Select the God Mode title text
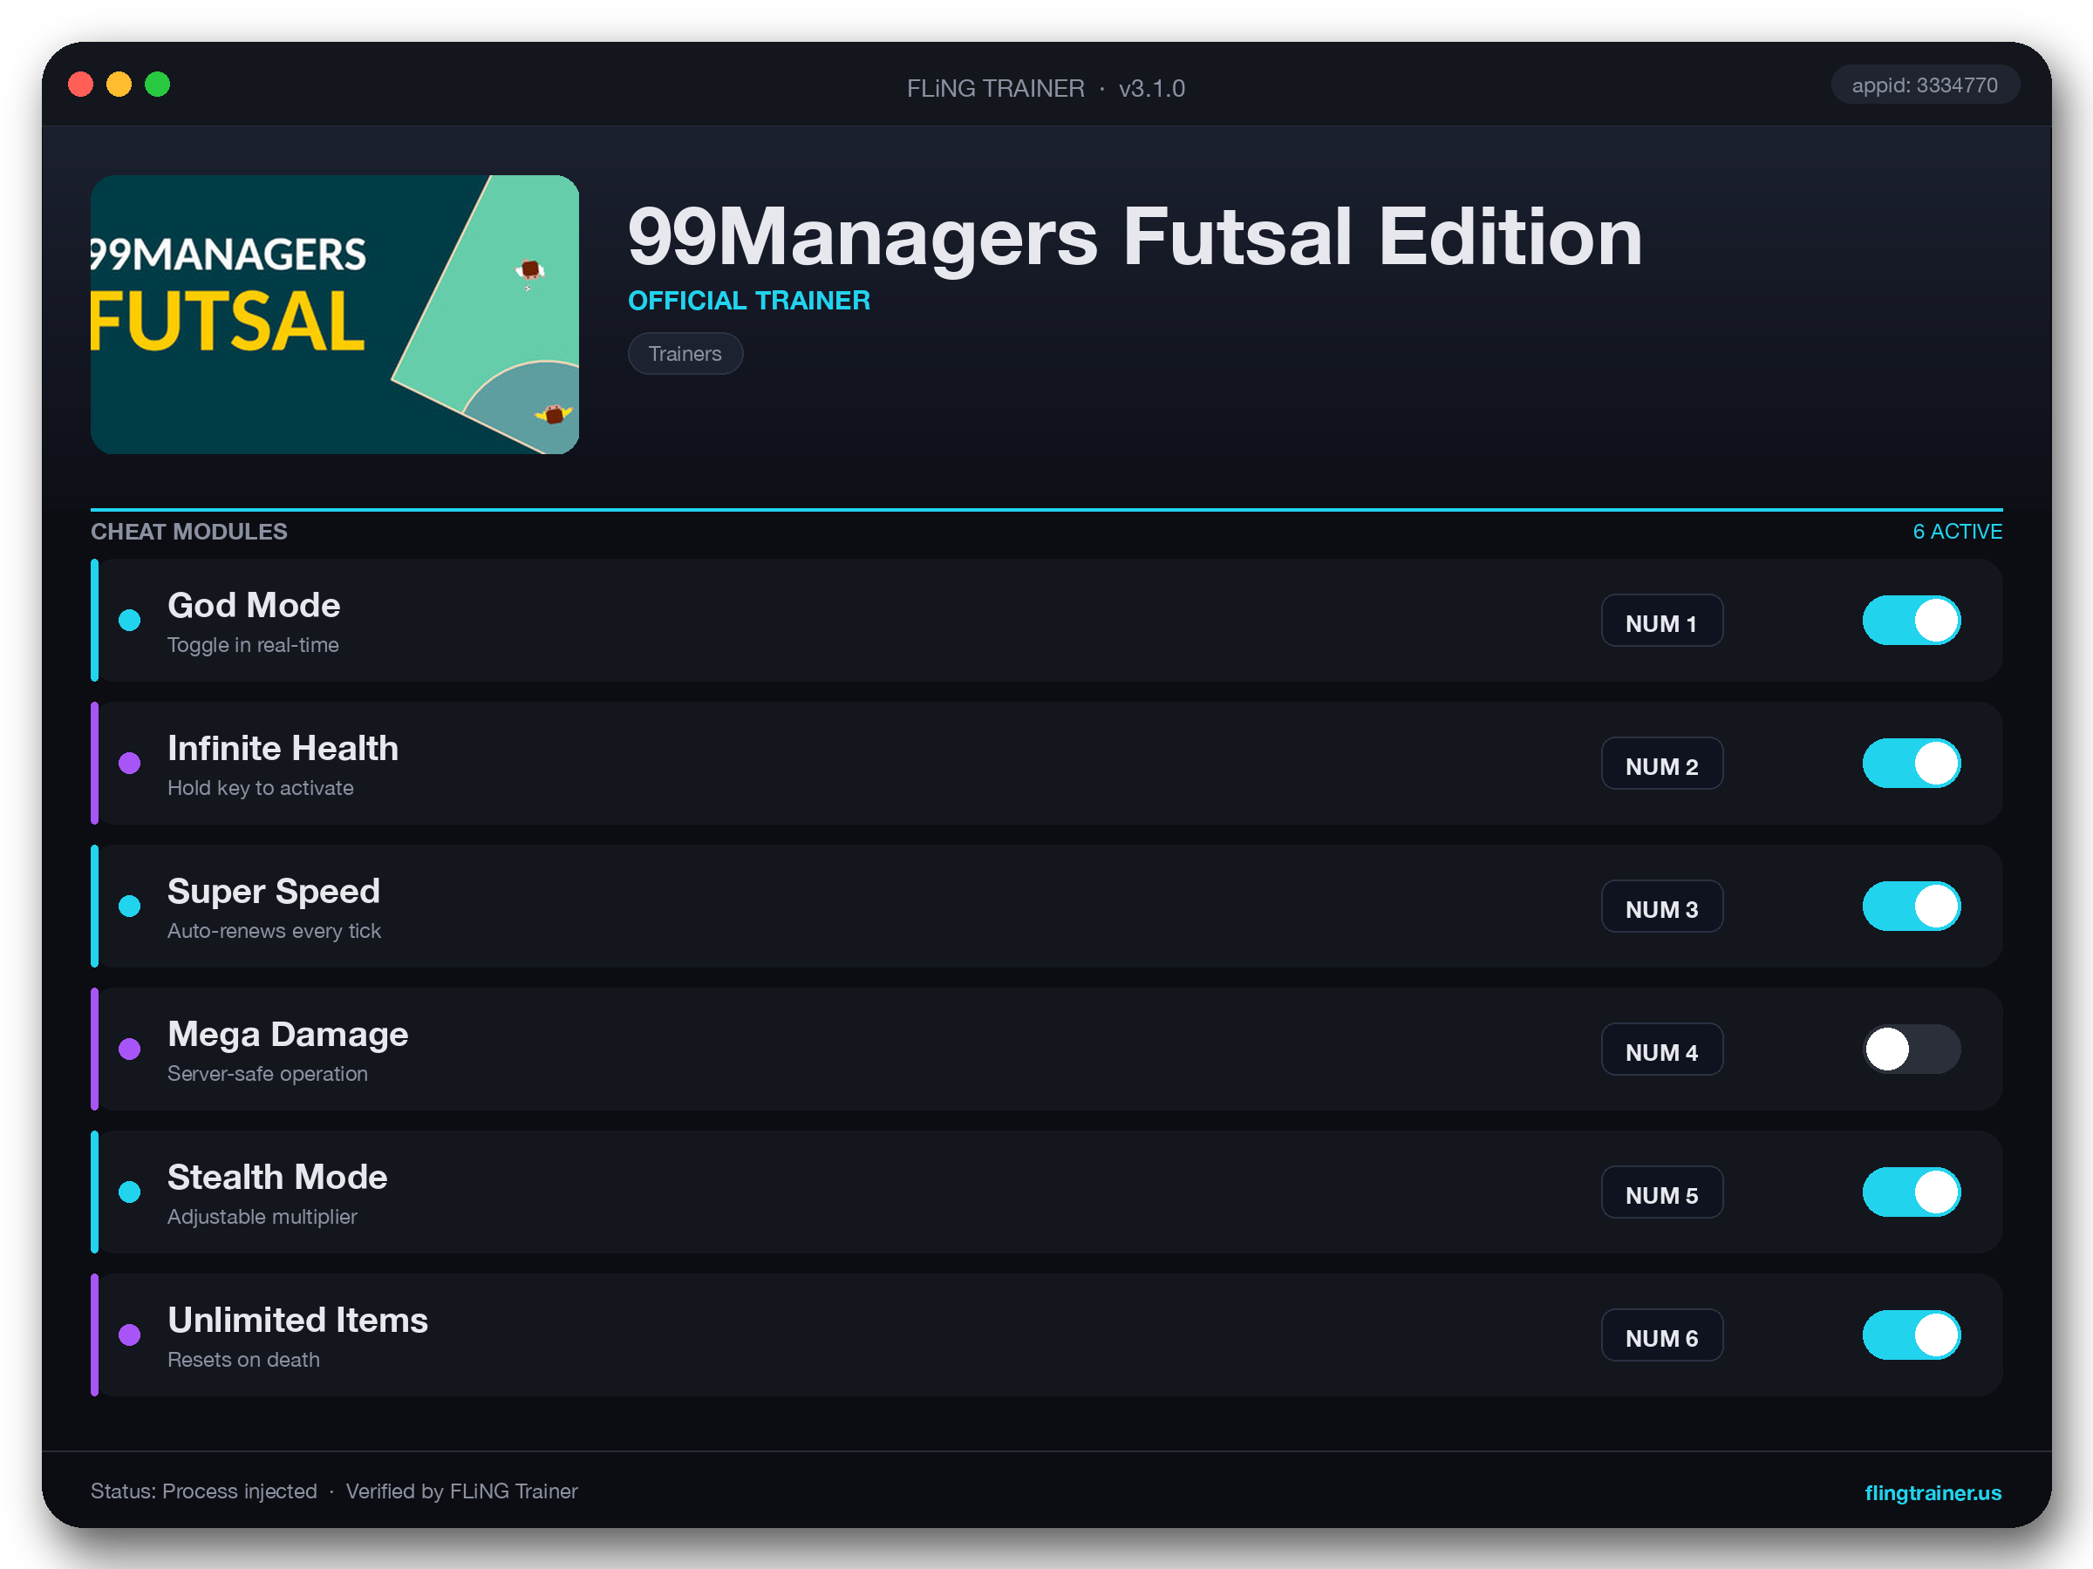This screenshot has height=1569, width=2093. 254,605
